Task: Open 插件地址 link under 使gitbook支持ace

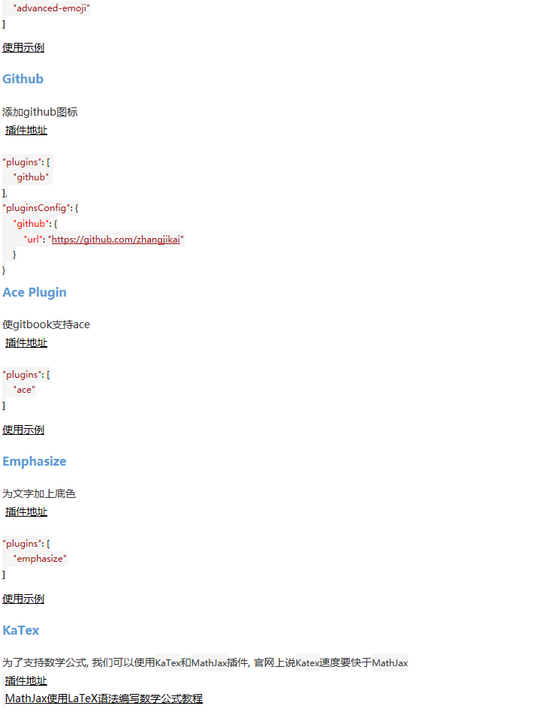Action: coord(26,342)
